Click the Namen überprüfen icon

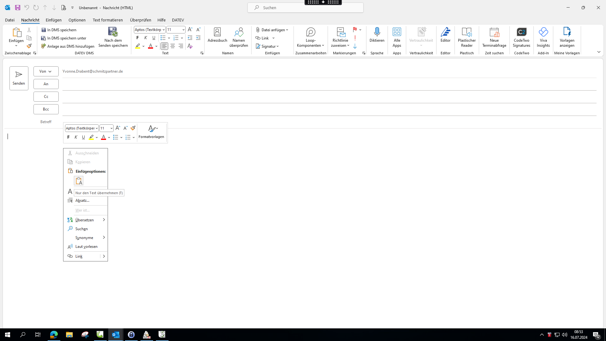tap(239, 32)
